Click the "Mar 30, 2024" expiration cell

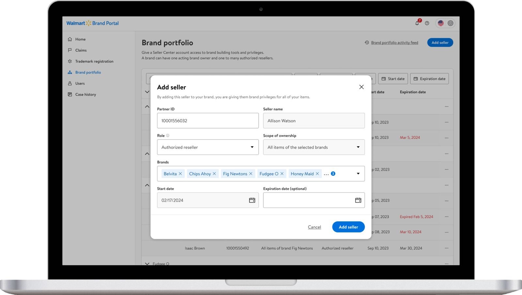(411, 248)
